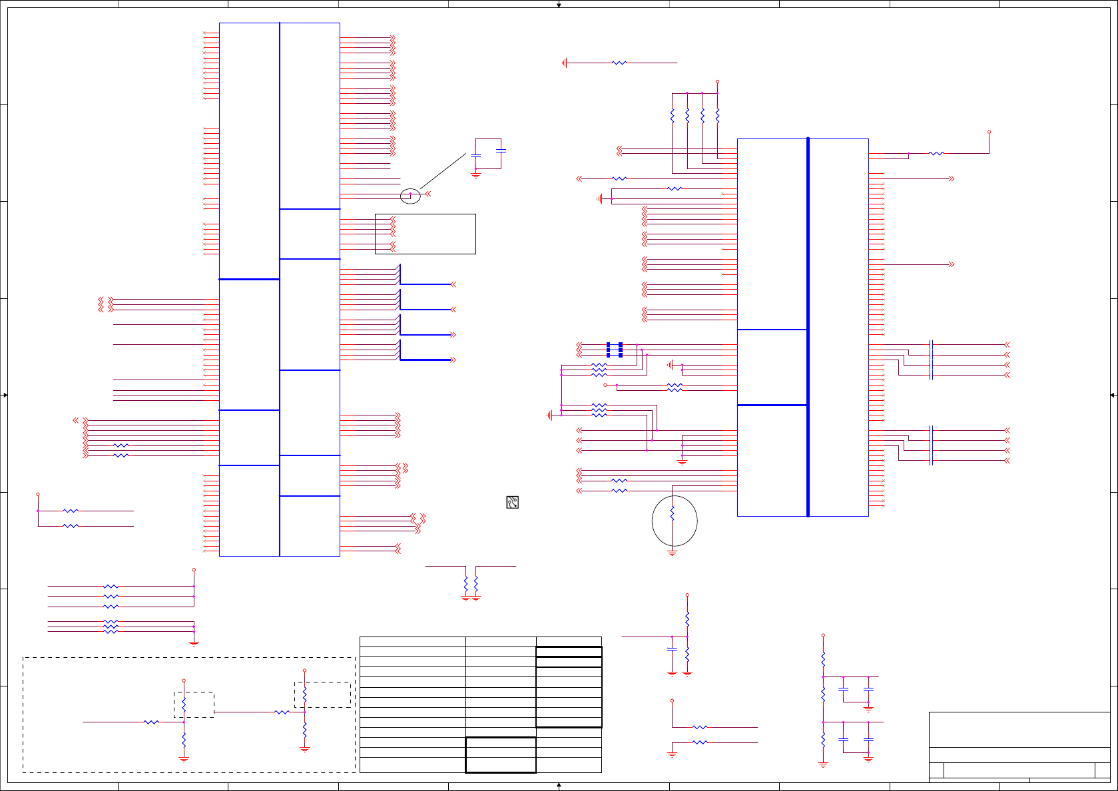
Task: Select the leftmost of the four vertical pull-up resistors
Action: click(x=673, y=116)
